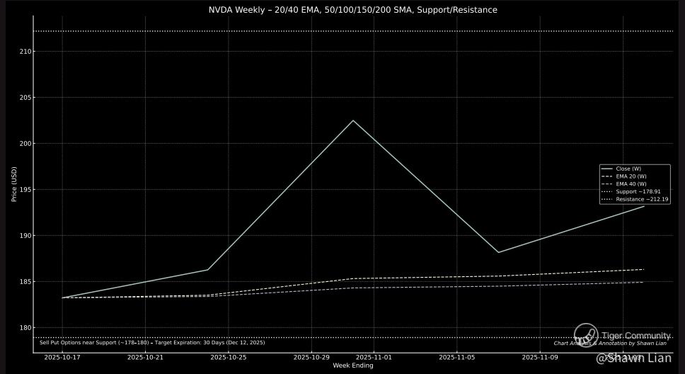Screen dimensions: 685x374
Task: Select the 205 price tick label
Action: click(25, 98)
